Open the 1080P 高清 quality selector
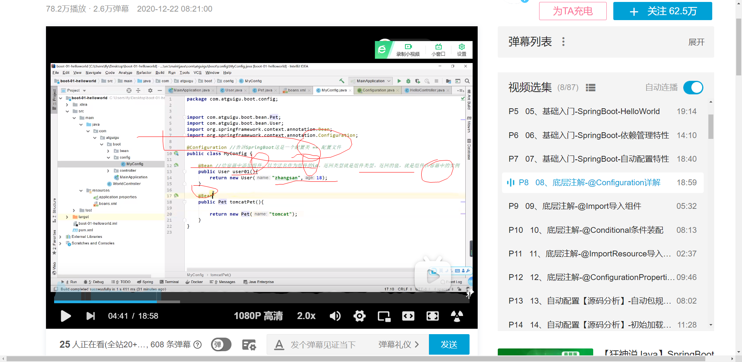Image resolution: width=742 pixels, height=362 pixels. [x=258, y=316]
